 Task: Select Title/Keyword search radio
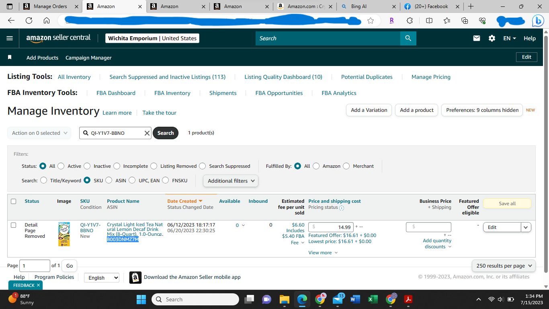pos(43,180)
